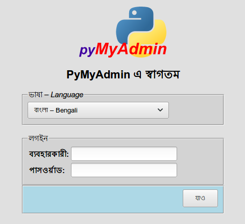Click the যাও (Go) login button
The width and height of the screenshot is (245, 224).
point(200,198)
